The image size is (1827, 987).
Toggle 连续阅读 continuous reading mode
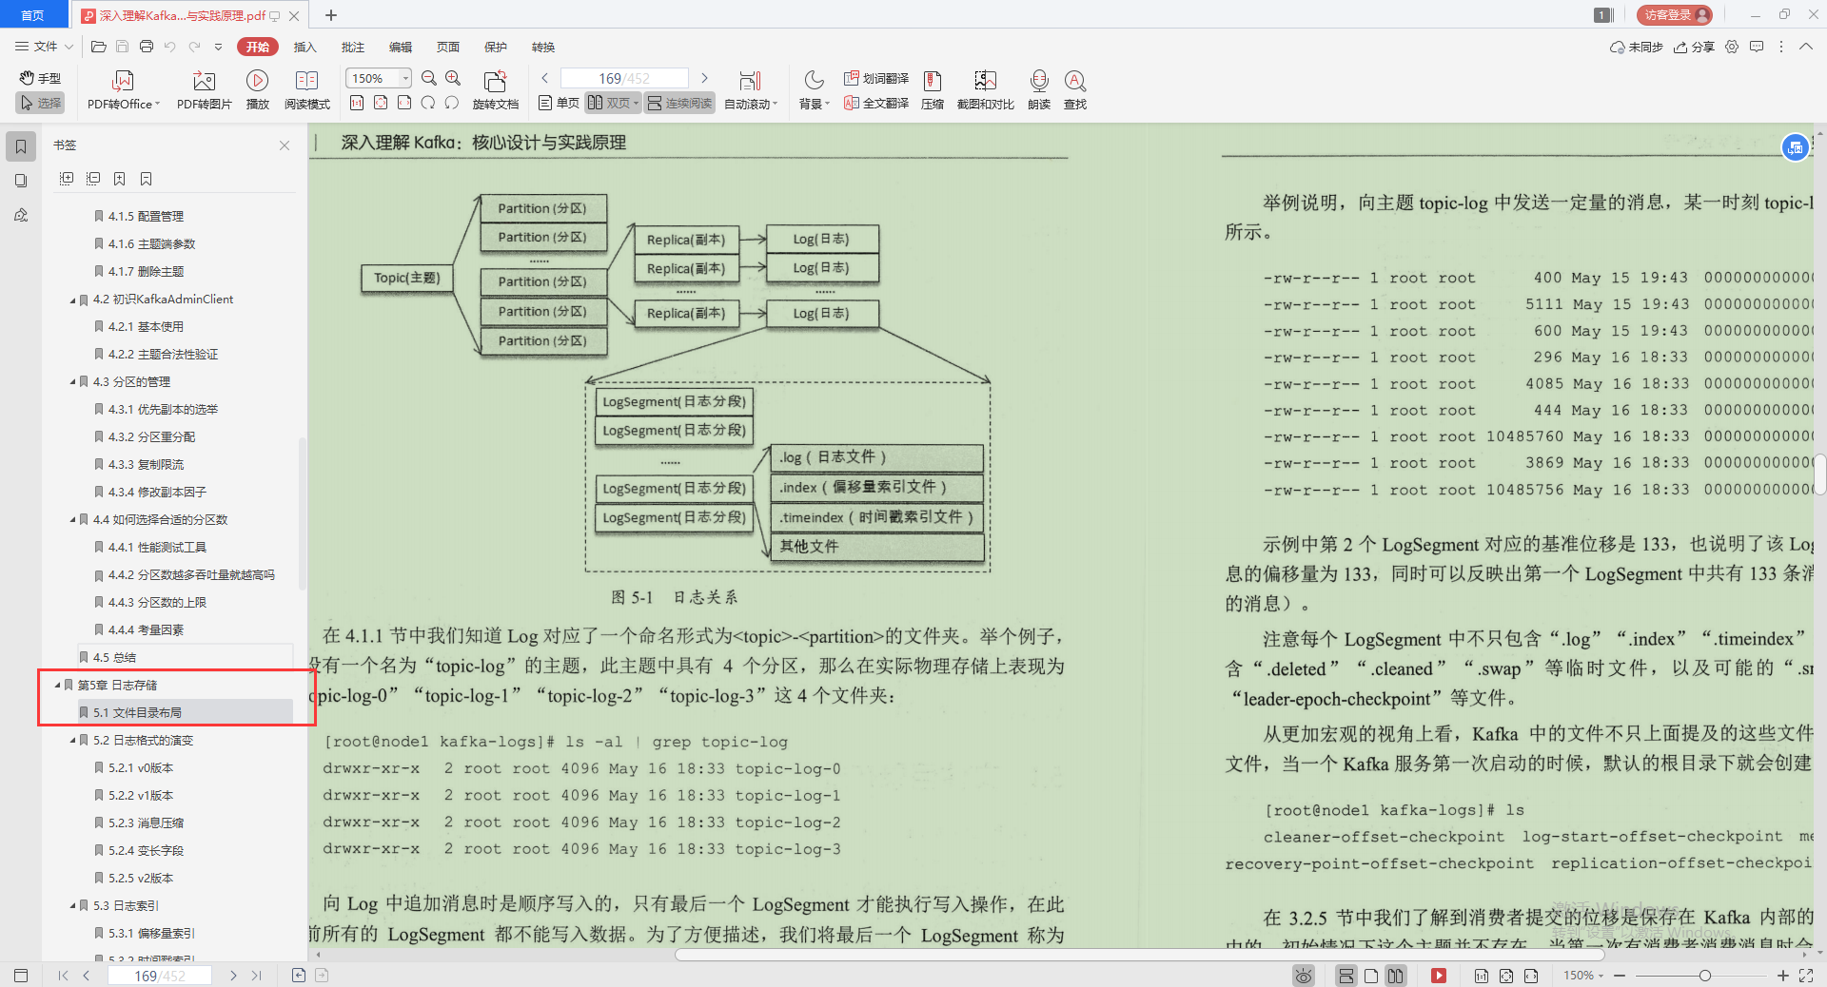pyautogui.click(x=678, y=103)
